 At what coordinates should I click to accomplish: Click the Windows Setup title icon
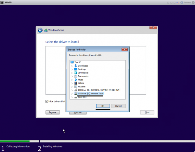click(x=46, y=30)
